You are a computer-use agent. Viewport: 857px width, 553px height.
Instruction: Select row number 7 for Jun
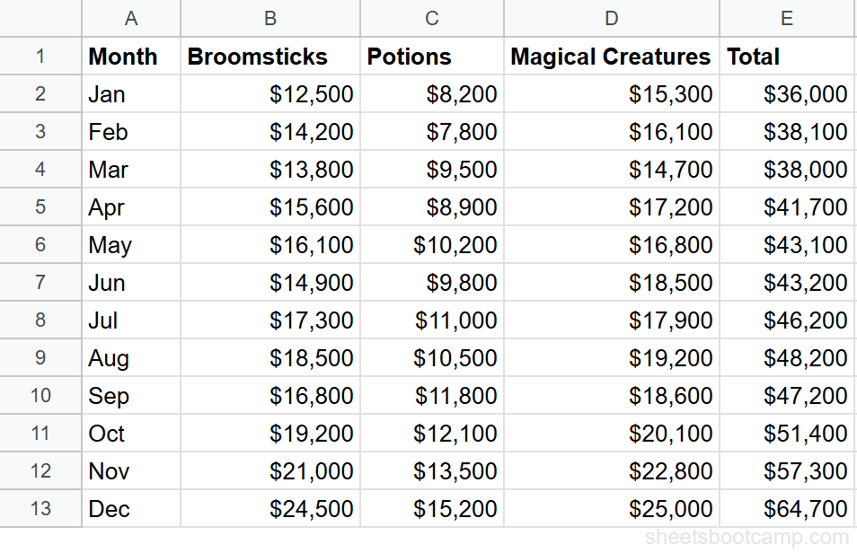pos(40,282)
